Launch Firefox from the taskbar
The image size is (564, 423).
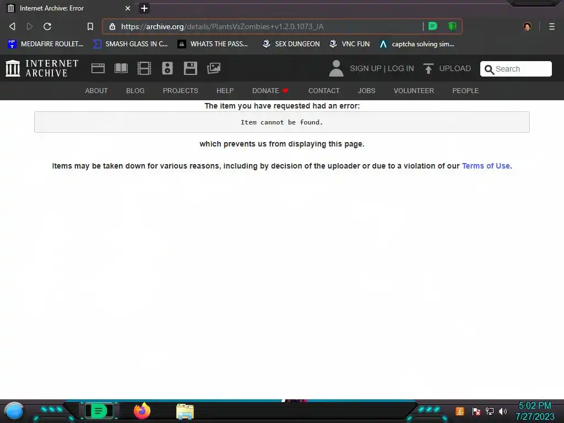[142, 411]
